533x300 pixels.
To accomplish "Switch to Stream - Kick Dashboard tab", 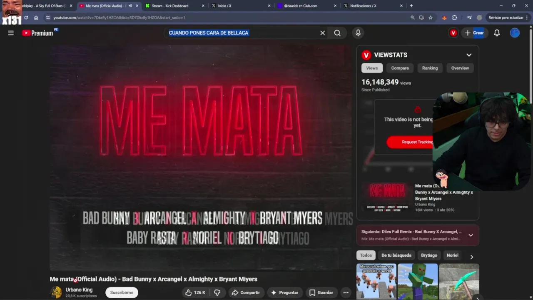I will (171, 6).
